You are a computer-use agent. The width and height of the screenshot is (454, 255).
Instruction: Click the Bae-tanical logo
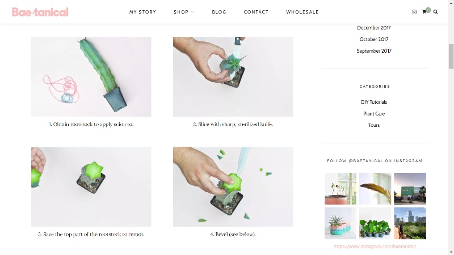point(40,12)
